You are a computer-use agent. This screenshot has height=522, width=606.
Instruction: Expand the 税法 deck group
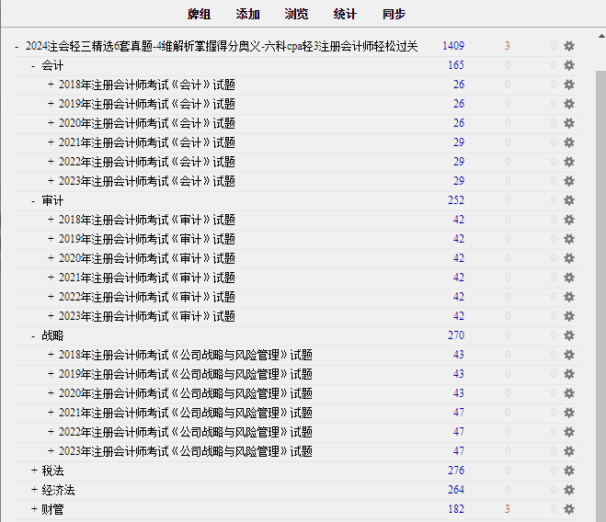point(34,471)
